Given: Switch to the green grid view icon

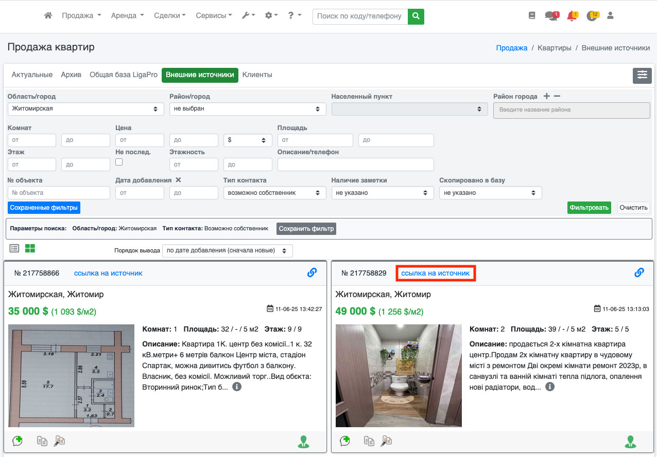Looking at the screenshot, I should point(30,248).
